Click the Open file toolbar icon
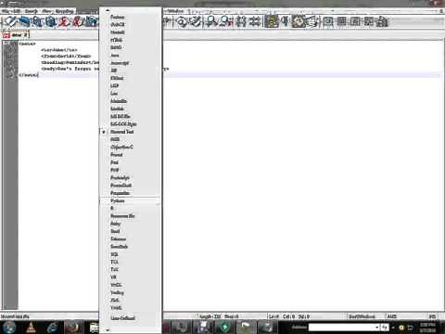Screen dimensions: 445x334 (23, 21)
